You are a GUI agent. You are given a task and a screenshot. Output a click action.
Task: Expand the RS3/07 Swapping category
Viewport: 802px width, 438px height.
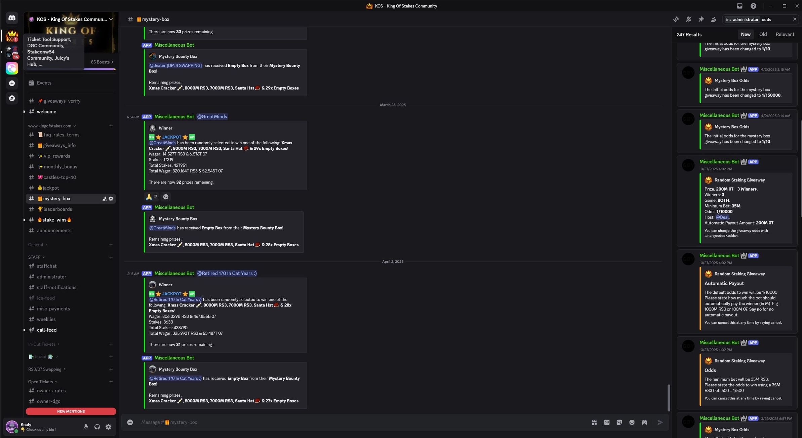coord(47,369)
